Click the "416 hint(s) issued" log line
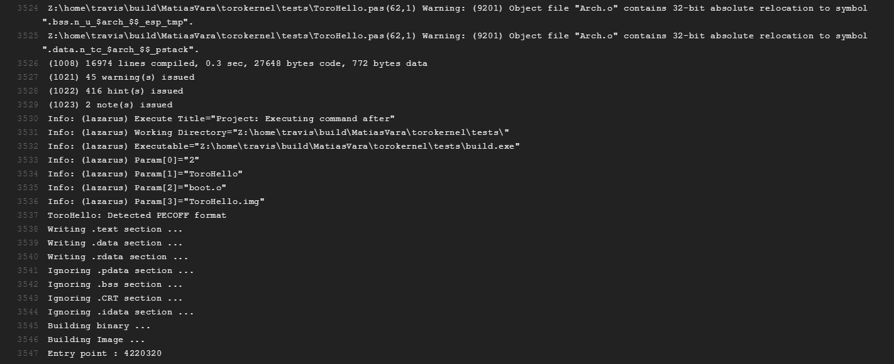The width and height of the screenshot is (894, 364). coord(116,91)
